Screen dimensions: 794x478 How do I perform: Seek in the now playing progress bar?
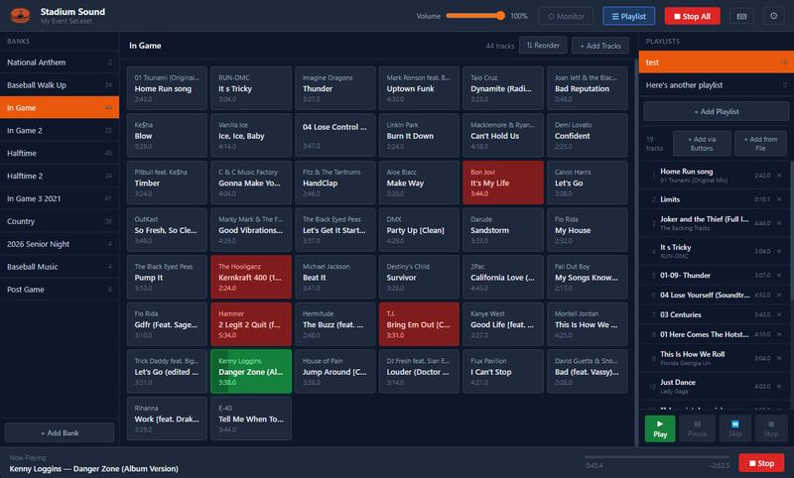pyautogui.click(x=657, y=457)
